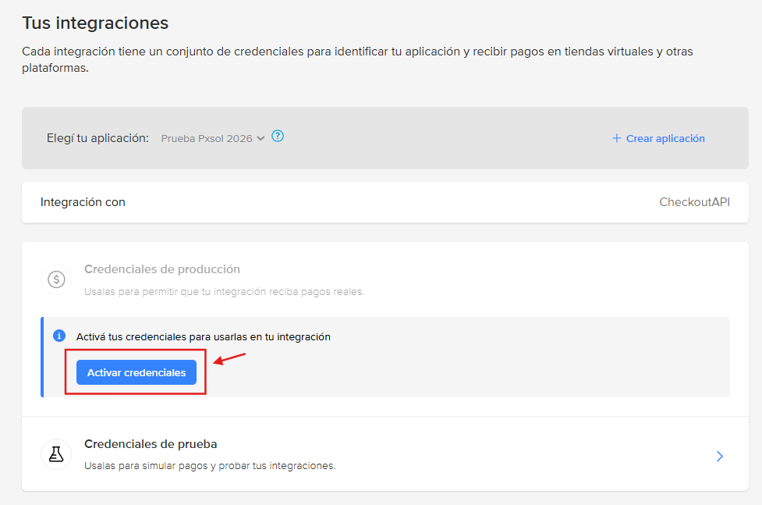Expand the chevron next to Prueba Pxsol 2026

[260, 138]
